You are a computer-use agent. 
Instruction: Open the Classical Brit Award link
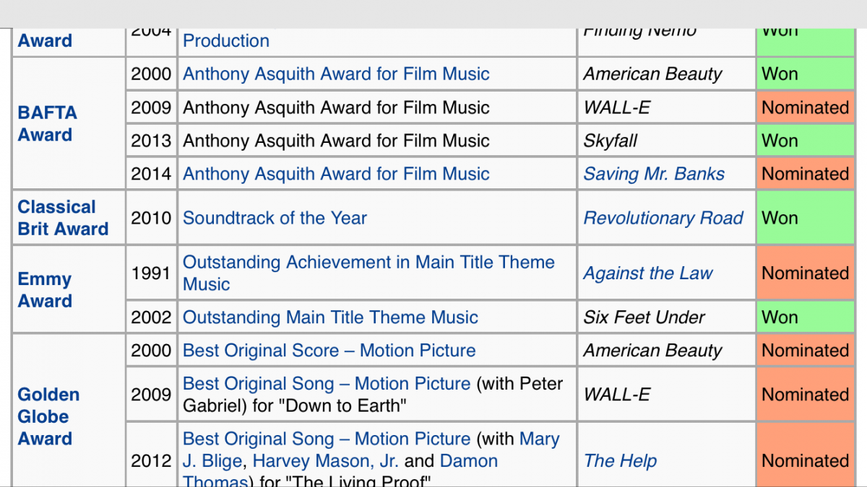pyautogui.click(x=64, y=218)
